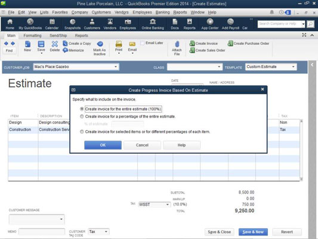Image resolution: width=318 pixels, height=239 pixels.
Task: Select entire estimate (100%) radio option
Action: coord(82,109)
